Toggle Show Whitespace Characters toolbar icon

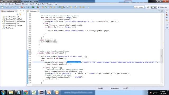click(68, 7)
